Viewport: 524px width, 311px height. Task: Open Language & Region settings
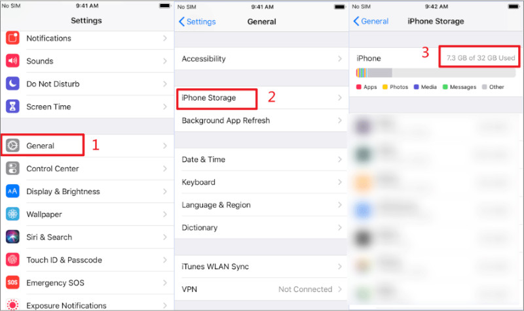coord(216,205)
